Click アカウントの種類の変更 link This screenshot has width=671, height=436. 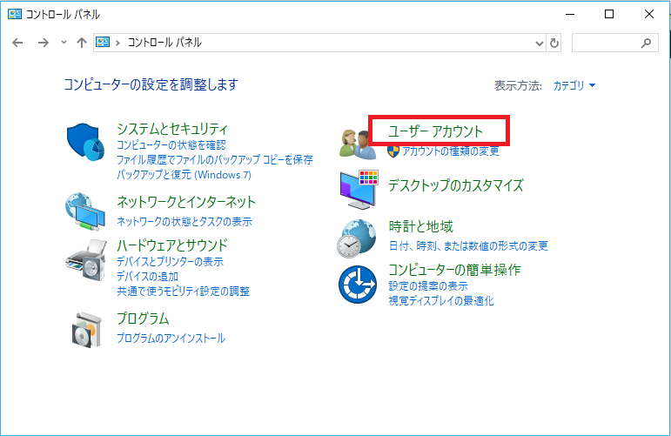point(451,151)
